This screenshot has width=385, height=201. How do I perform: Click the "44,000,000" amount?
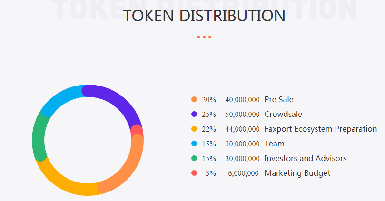point(242,129)
